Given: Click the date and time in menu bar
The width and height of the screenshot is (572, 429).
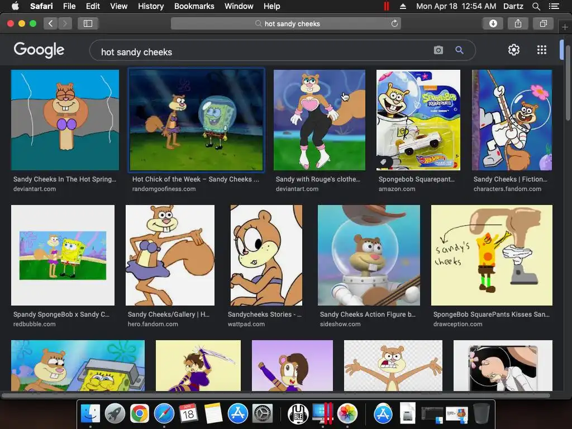Looking at the screenshot, I should (456, 6).
